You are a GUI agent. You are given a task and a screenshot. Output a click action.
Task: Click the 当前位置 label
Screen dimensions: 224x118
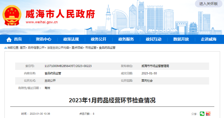(x=13, y=48)
